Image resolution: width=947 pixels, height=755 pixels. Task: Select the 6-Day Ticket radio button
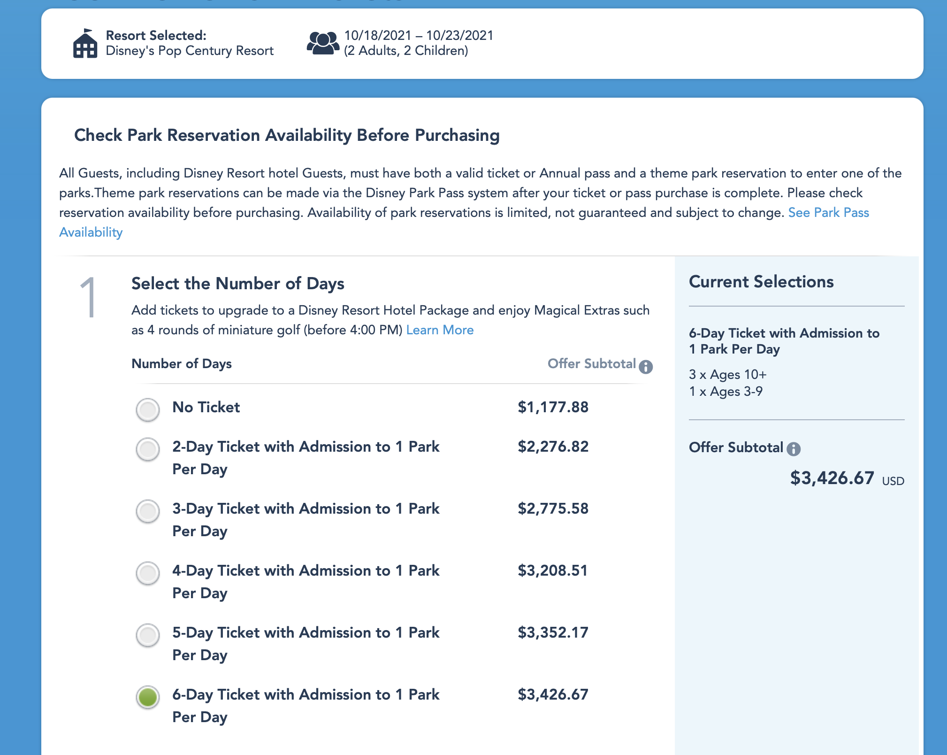[148, 697]
